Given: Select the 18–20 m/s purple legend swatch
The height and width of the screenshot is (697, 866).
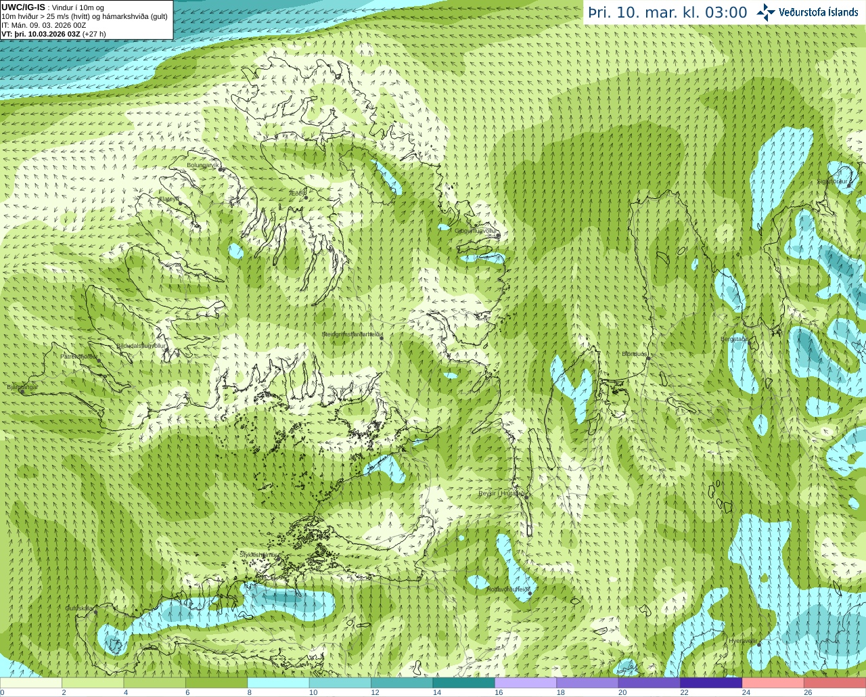Looking at the screenshot, I should click(588, 683).
